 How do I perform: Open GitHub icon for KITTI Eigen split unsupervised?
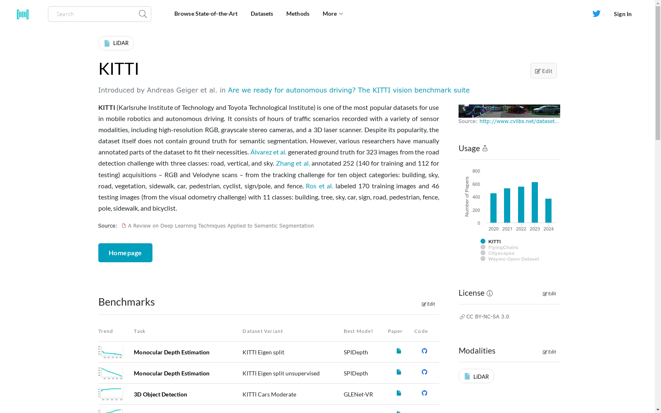coord(424,372)
